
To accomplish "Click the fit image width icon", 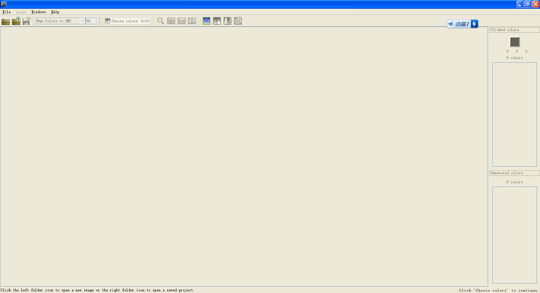I will (x=182, y=21).
